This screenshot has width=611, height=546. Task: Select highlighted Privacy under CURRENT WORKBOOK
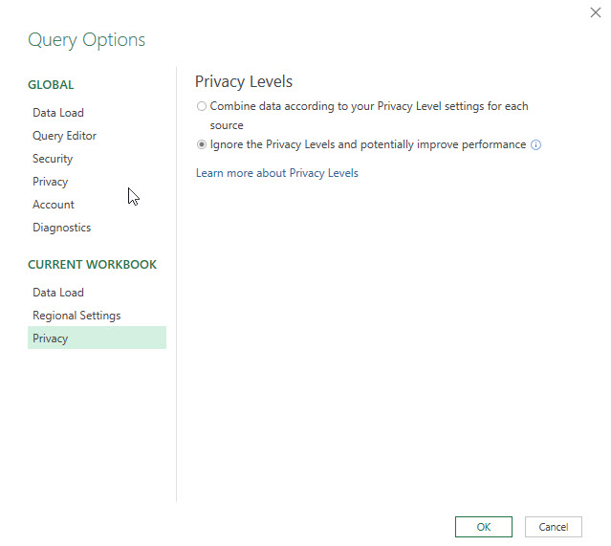pos(51,339)
